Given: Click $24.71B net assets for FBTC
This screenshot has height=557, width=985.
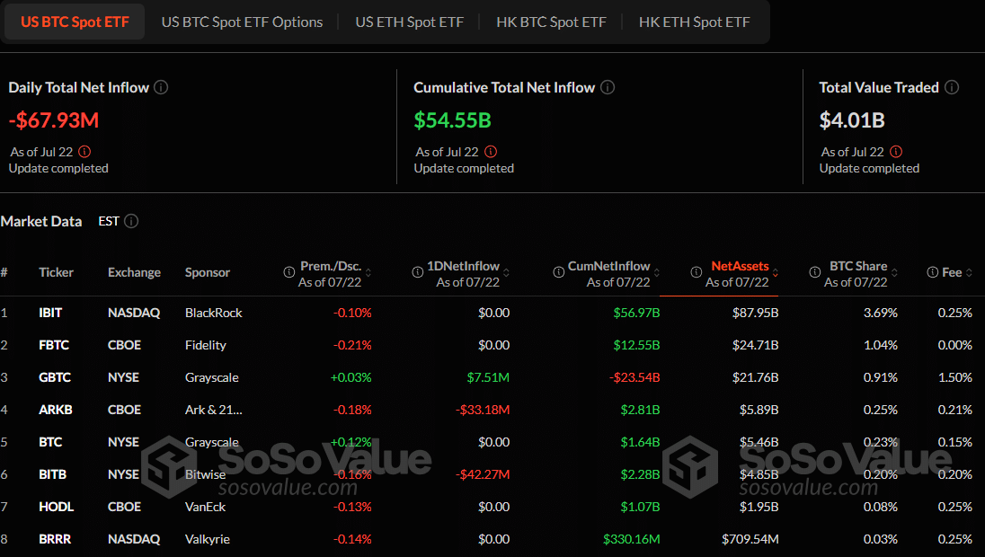Looking at the screenshot, I should (x=755, y=345).
